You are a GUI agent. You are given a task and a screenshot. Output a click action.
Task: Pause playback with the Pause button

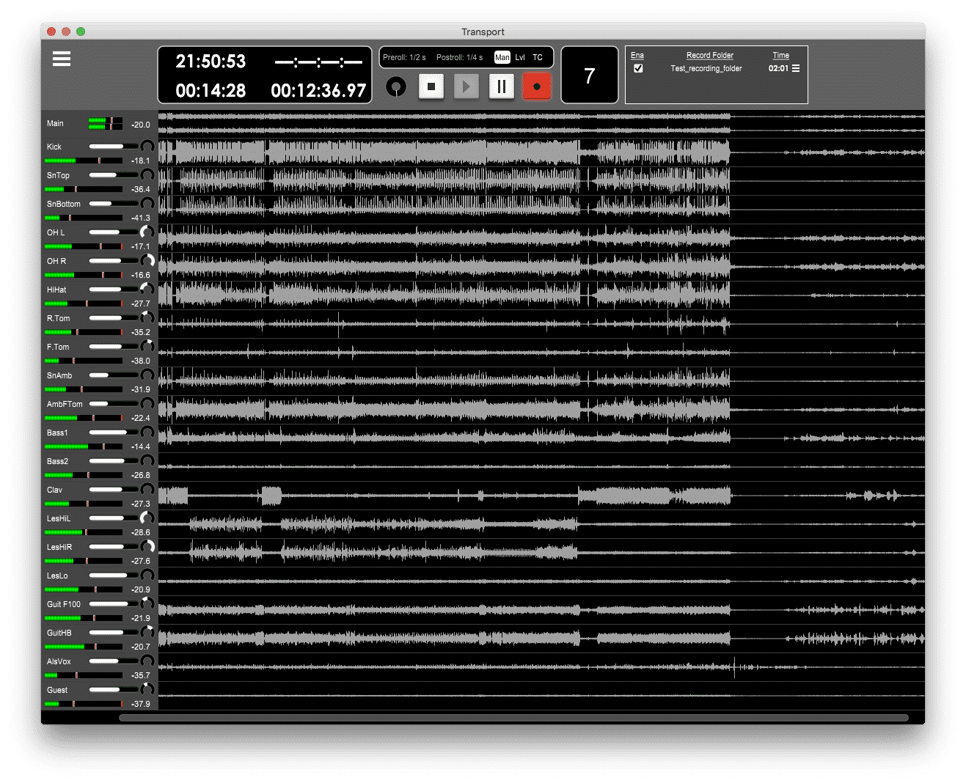click(x=502, y=87)
